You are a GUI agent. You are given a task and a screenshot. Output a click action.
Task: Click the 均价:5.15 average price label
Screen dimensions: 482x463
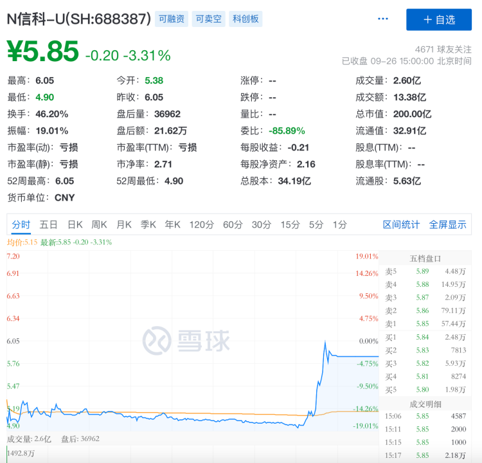click(x=22, y=242)
